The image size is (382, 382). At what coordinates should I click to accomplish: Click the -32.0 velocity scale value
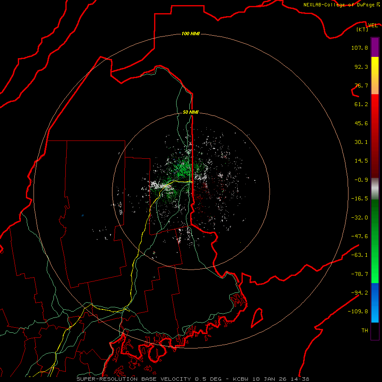pyautogui.click(x=360, y=218)
